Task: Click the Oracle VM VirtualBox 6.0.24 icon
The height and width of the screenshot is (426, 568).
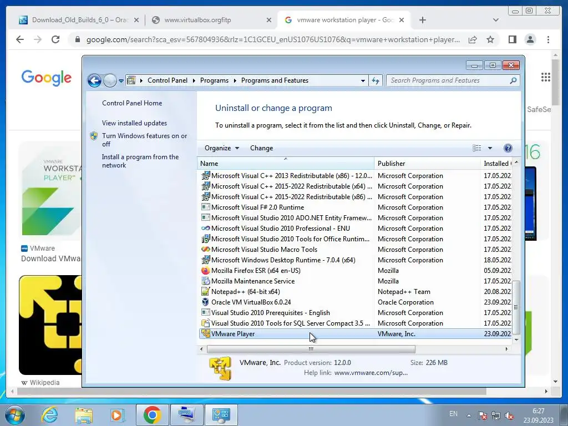Action: click(x=205, y=302)
